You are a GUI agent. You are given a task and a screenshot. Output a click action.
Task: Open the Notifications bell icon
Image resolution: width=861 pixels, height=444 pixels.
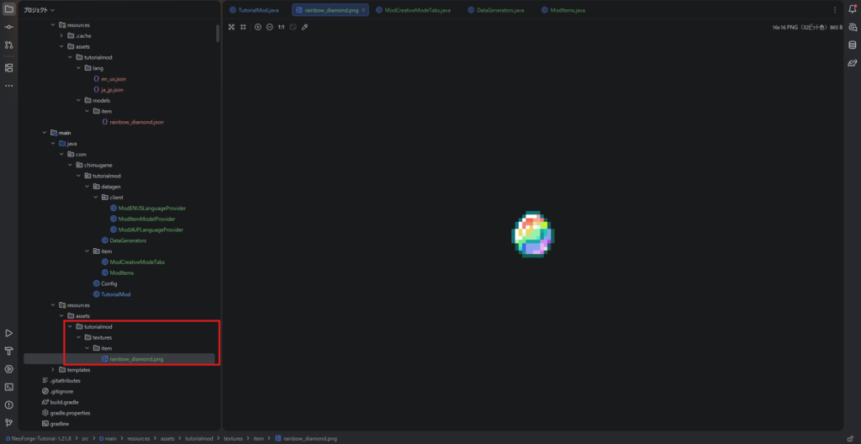tap(852, 10)
